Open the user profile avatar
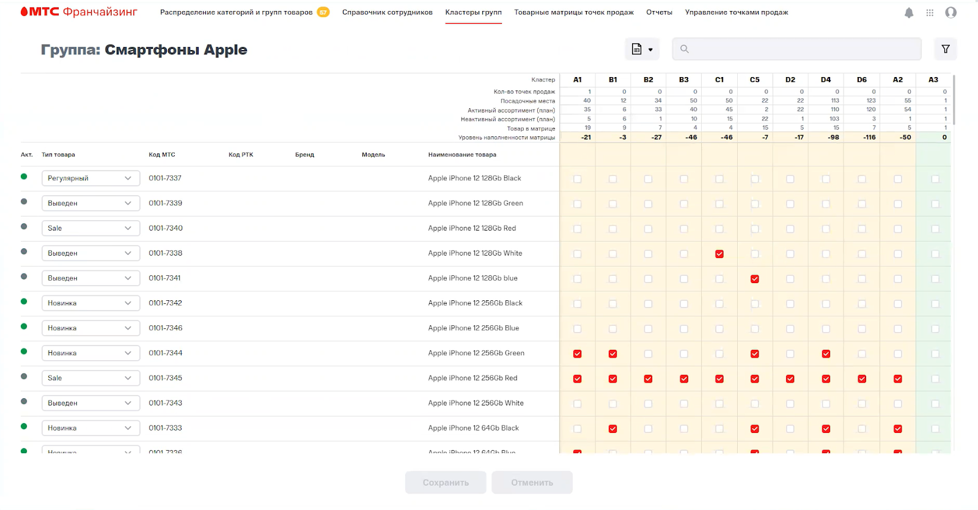This screenshot has height=510, width=978. click(950, 13)
